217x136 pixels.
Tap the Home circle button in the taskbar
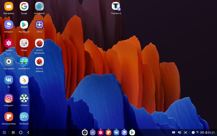tap(21, 132)
